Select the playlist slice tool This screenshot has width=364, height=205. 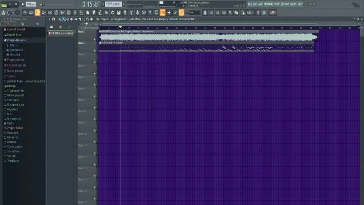click(x=80, y=19)
